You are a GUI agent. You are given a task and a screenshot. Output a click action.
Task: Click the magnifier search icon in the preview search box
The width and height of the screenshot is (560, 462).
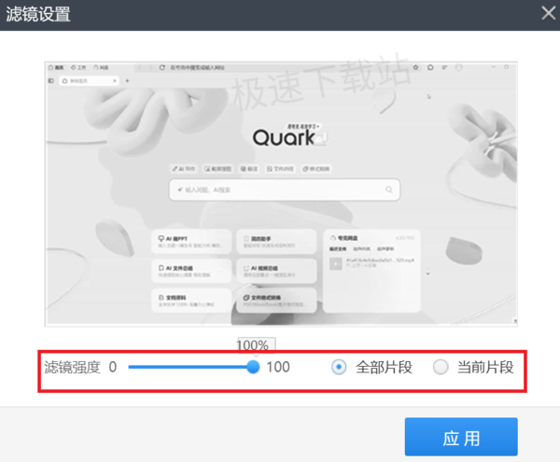389,189
